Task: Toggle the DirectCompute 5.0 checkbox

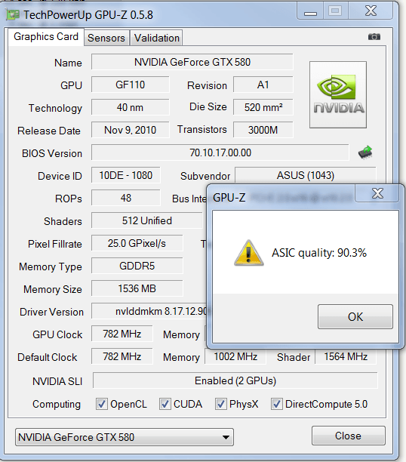Action: (277, 404)
